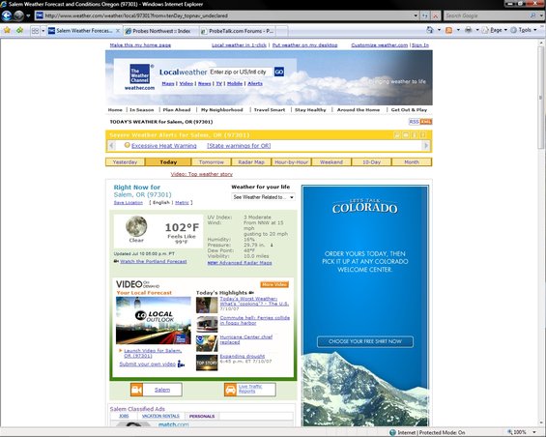The height and width of the screenshot is (437, 546).
Task: Open a blank new tab
Action: (282, 31)
